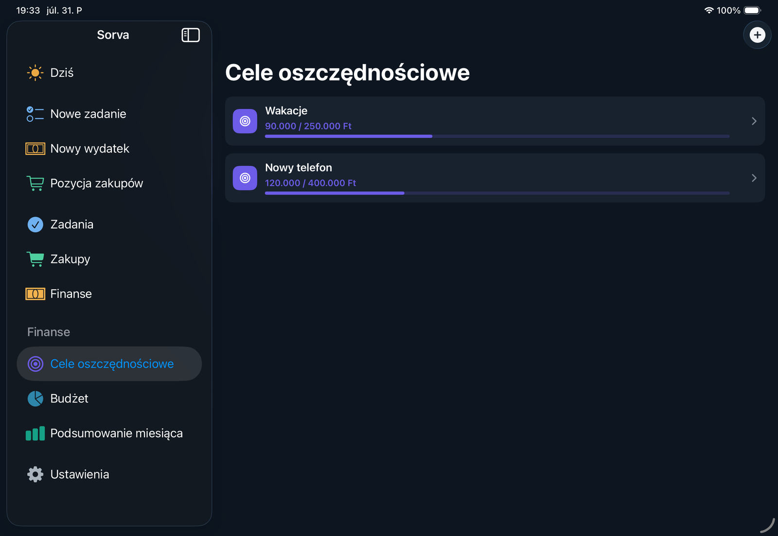Click the Nowy telefon target icon
778x536 pixels.
tap(245, 178)
